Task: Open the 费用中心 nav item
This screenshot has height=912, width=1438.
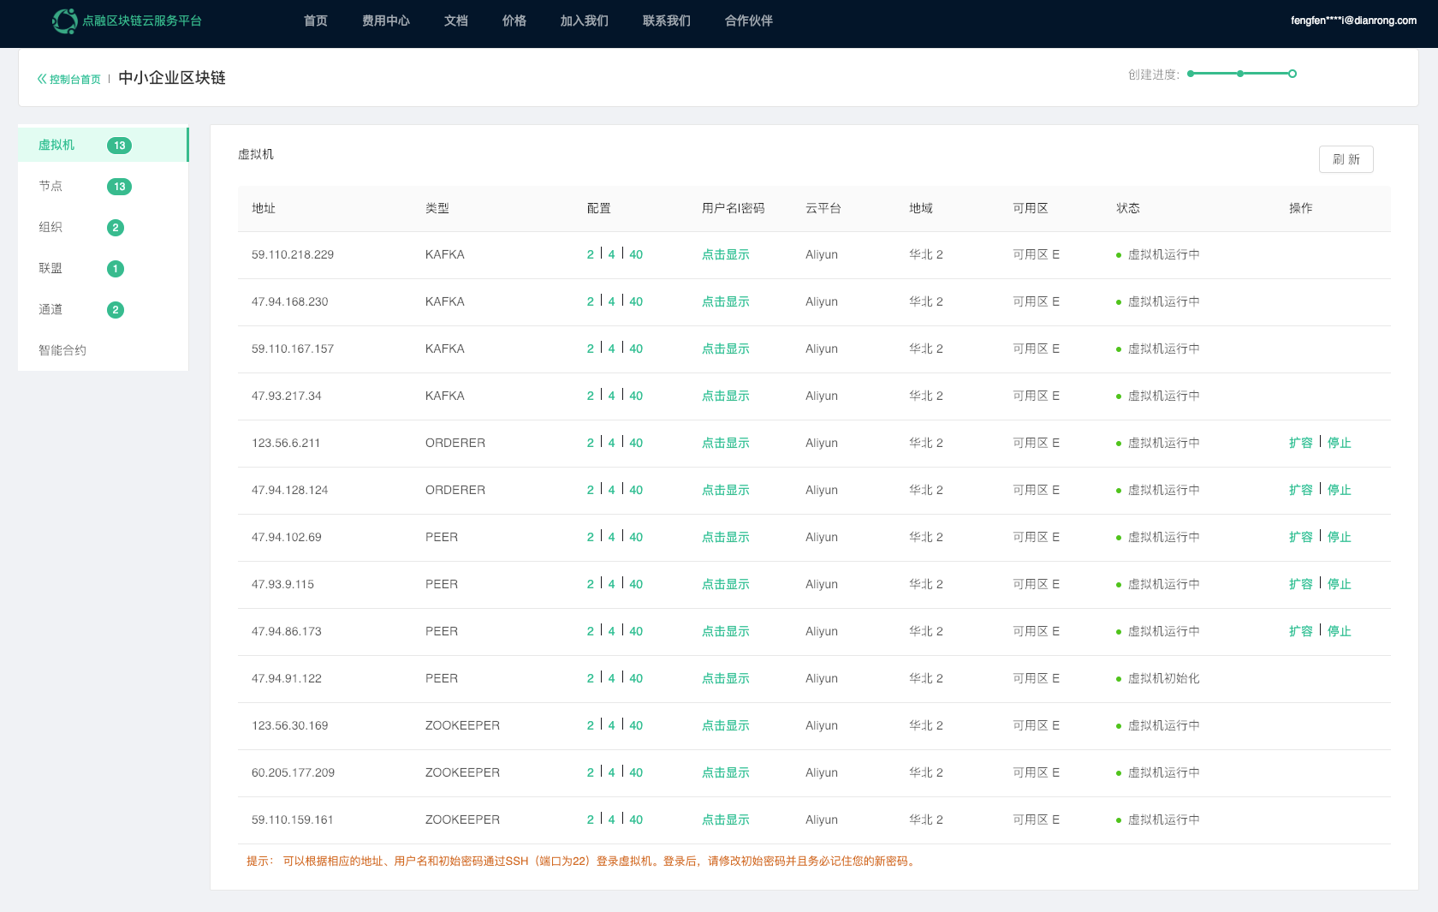Action: (386, 21)
